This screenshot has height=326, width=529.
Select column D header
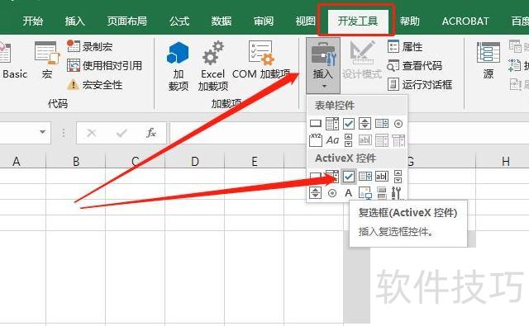[x=195, y=162]
